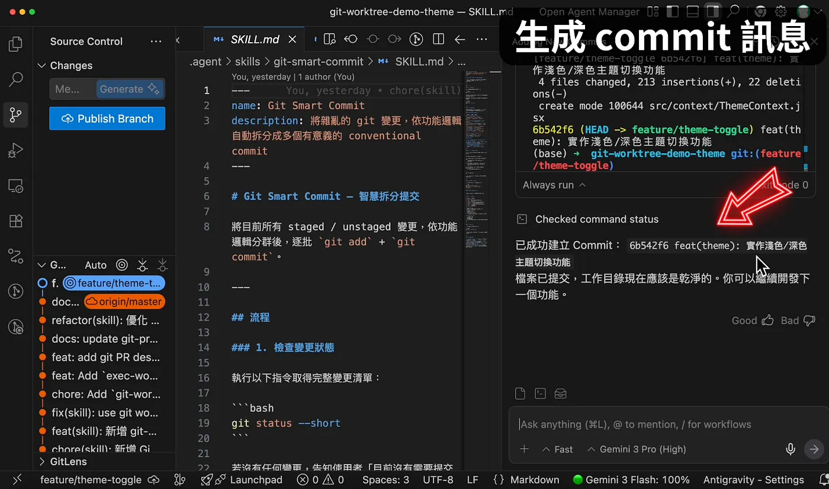The width and height of the screenshot is (829, 489).
Task: Click the Good thumbs up feedback
Action: click(753, 320)
